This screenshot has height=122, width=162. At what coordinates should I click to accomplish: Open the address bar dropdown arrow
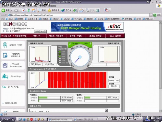tap(151, 15)
